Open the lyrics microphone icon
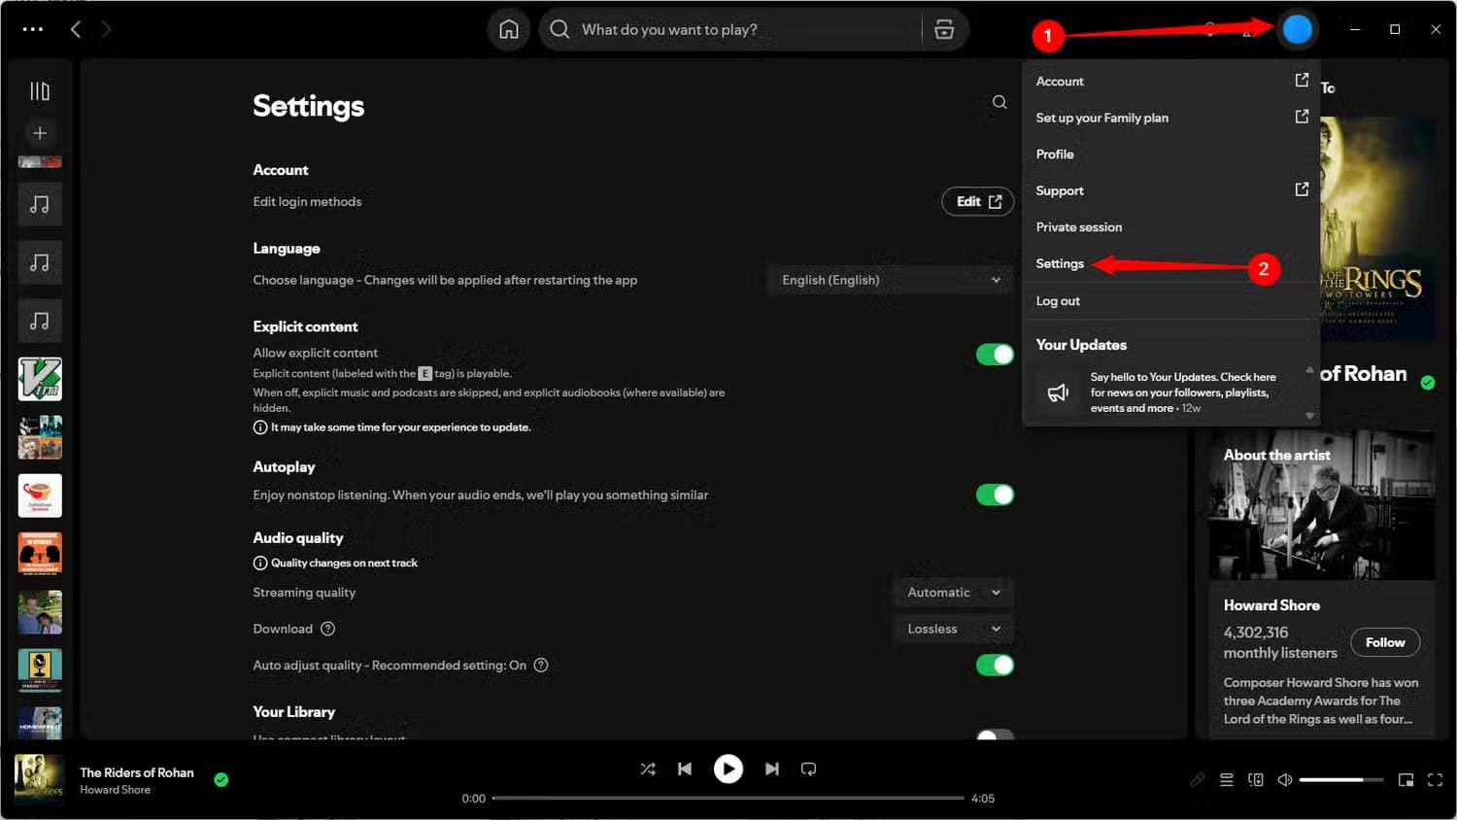 coord(1198,779)
